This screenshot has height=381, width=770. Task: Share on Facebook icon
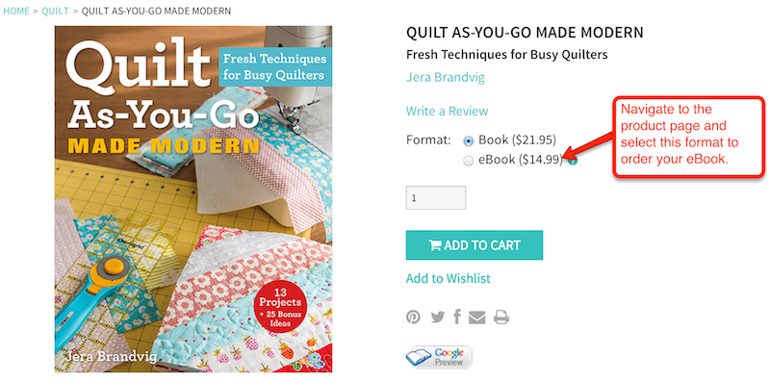(457, 317)
